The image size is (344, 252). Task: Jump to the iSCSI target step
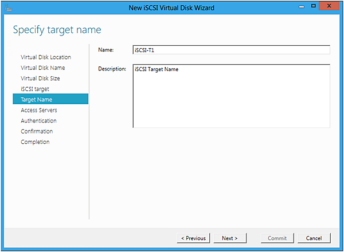point(35,89)
